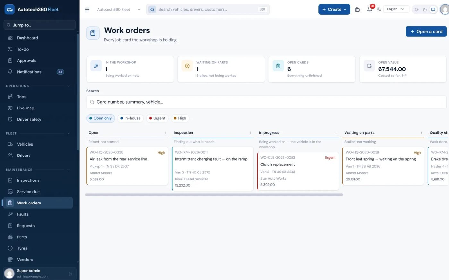Click the Create button
Viewport: 449px width, 280px height.
334,9
